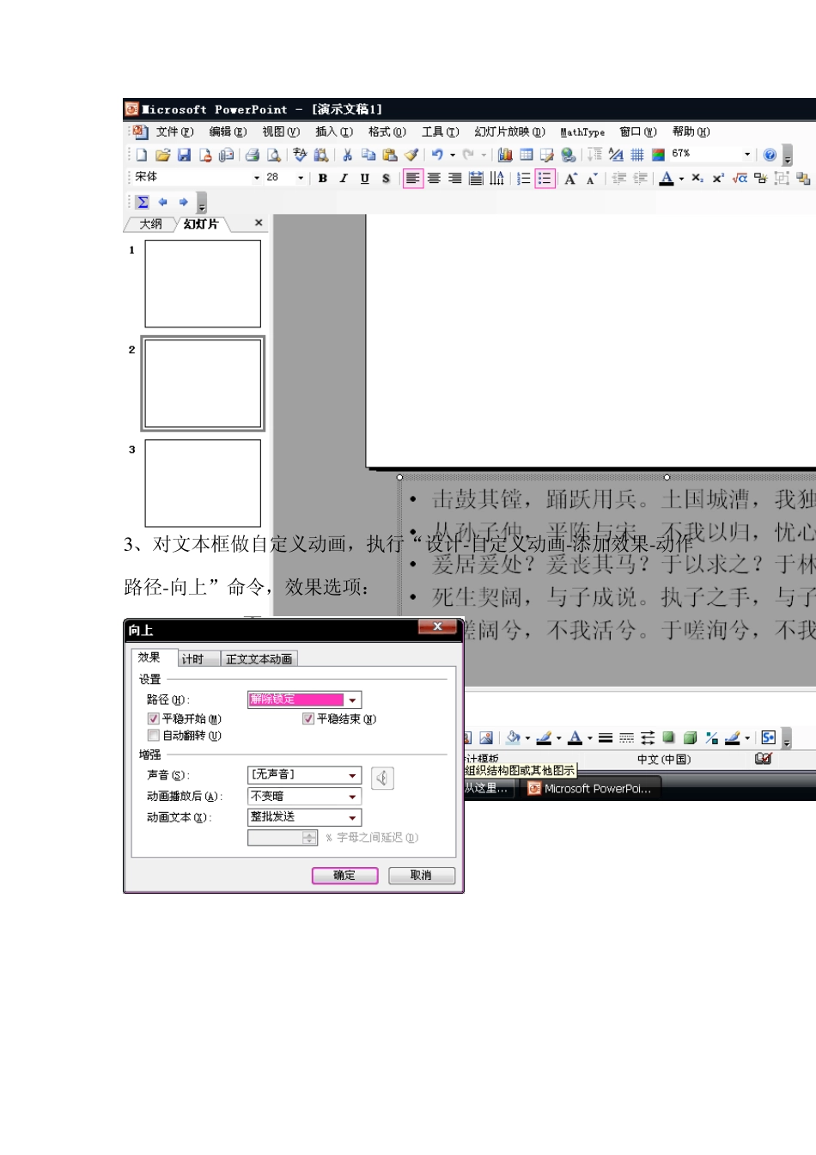Click the Undo arrow icon
Screen dimensions: 816x1155
click(x=437, y=155)
